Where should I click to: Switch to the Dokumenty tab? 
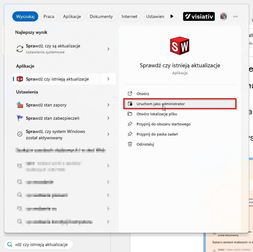click(101, 16)
